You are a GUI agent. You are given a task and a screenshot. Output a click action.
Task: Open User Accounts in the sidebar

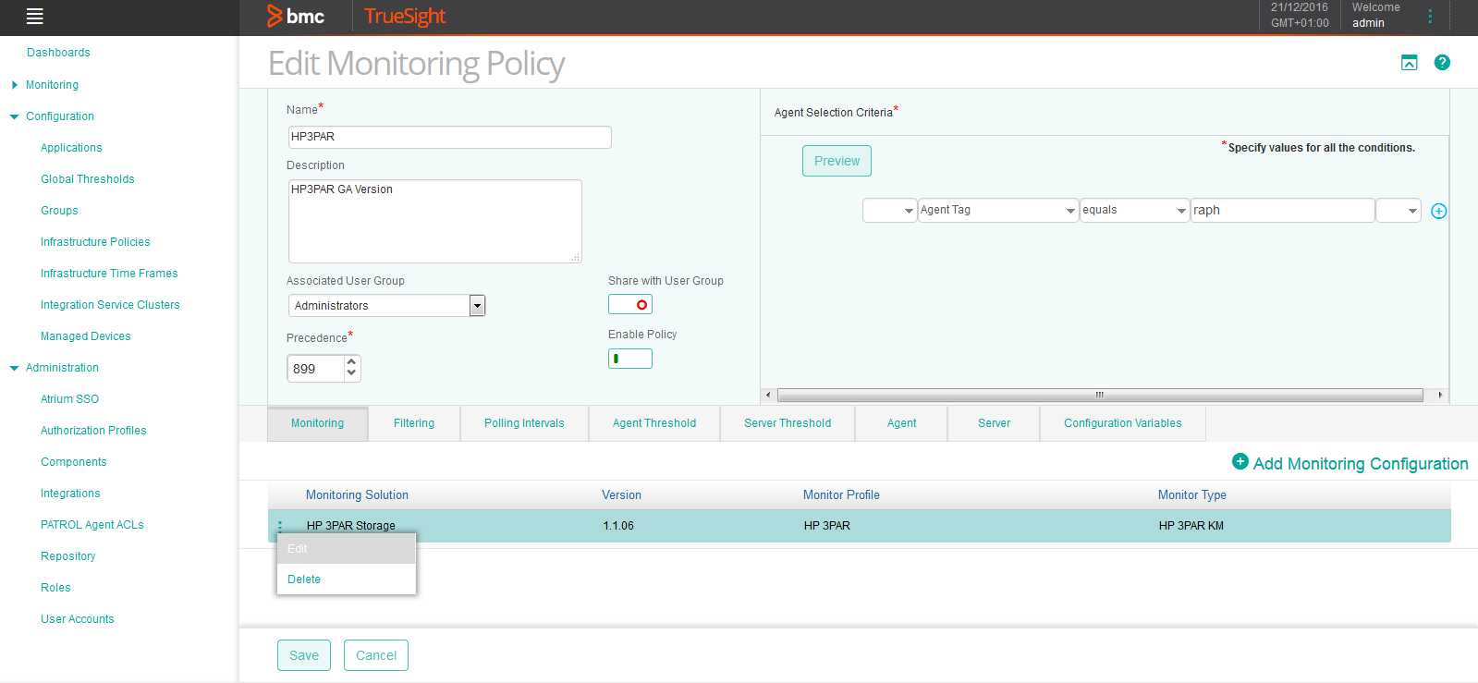pos(78,619)
